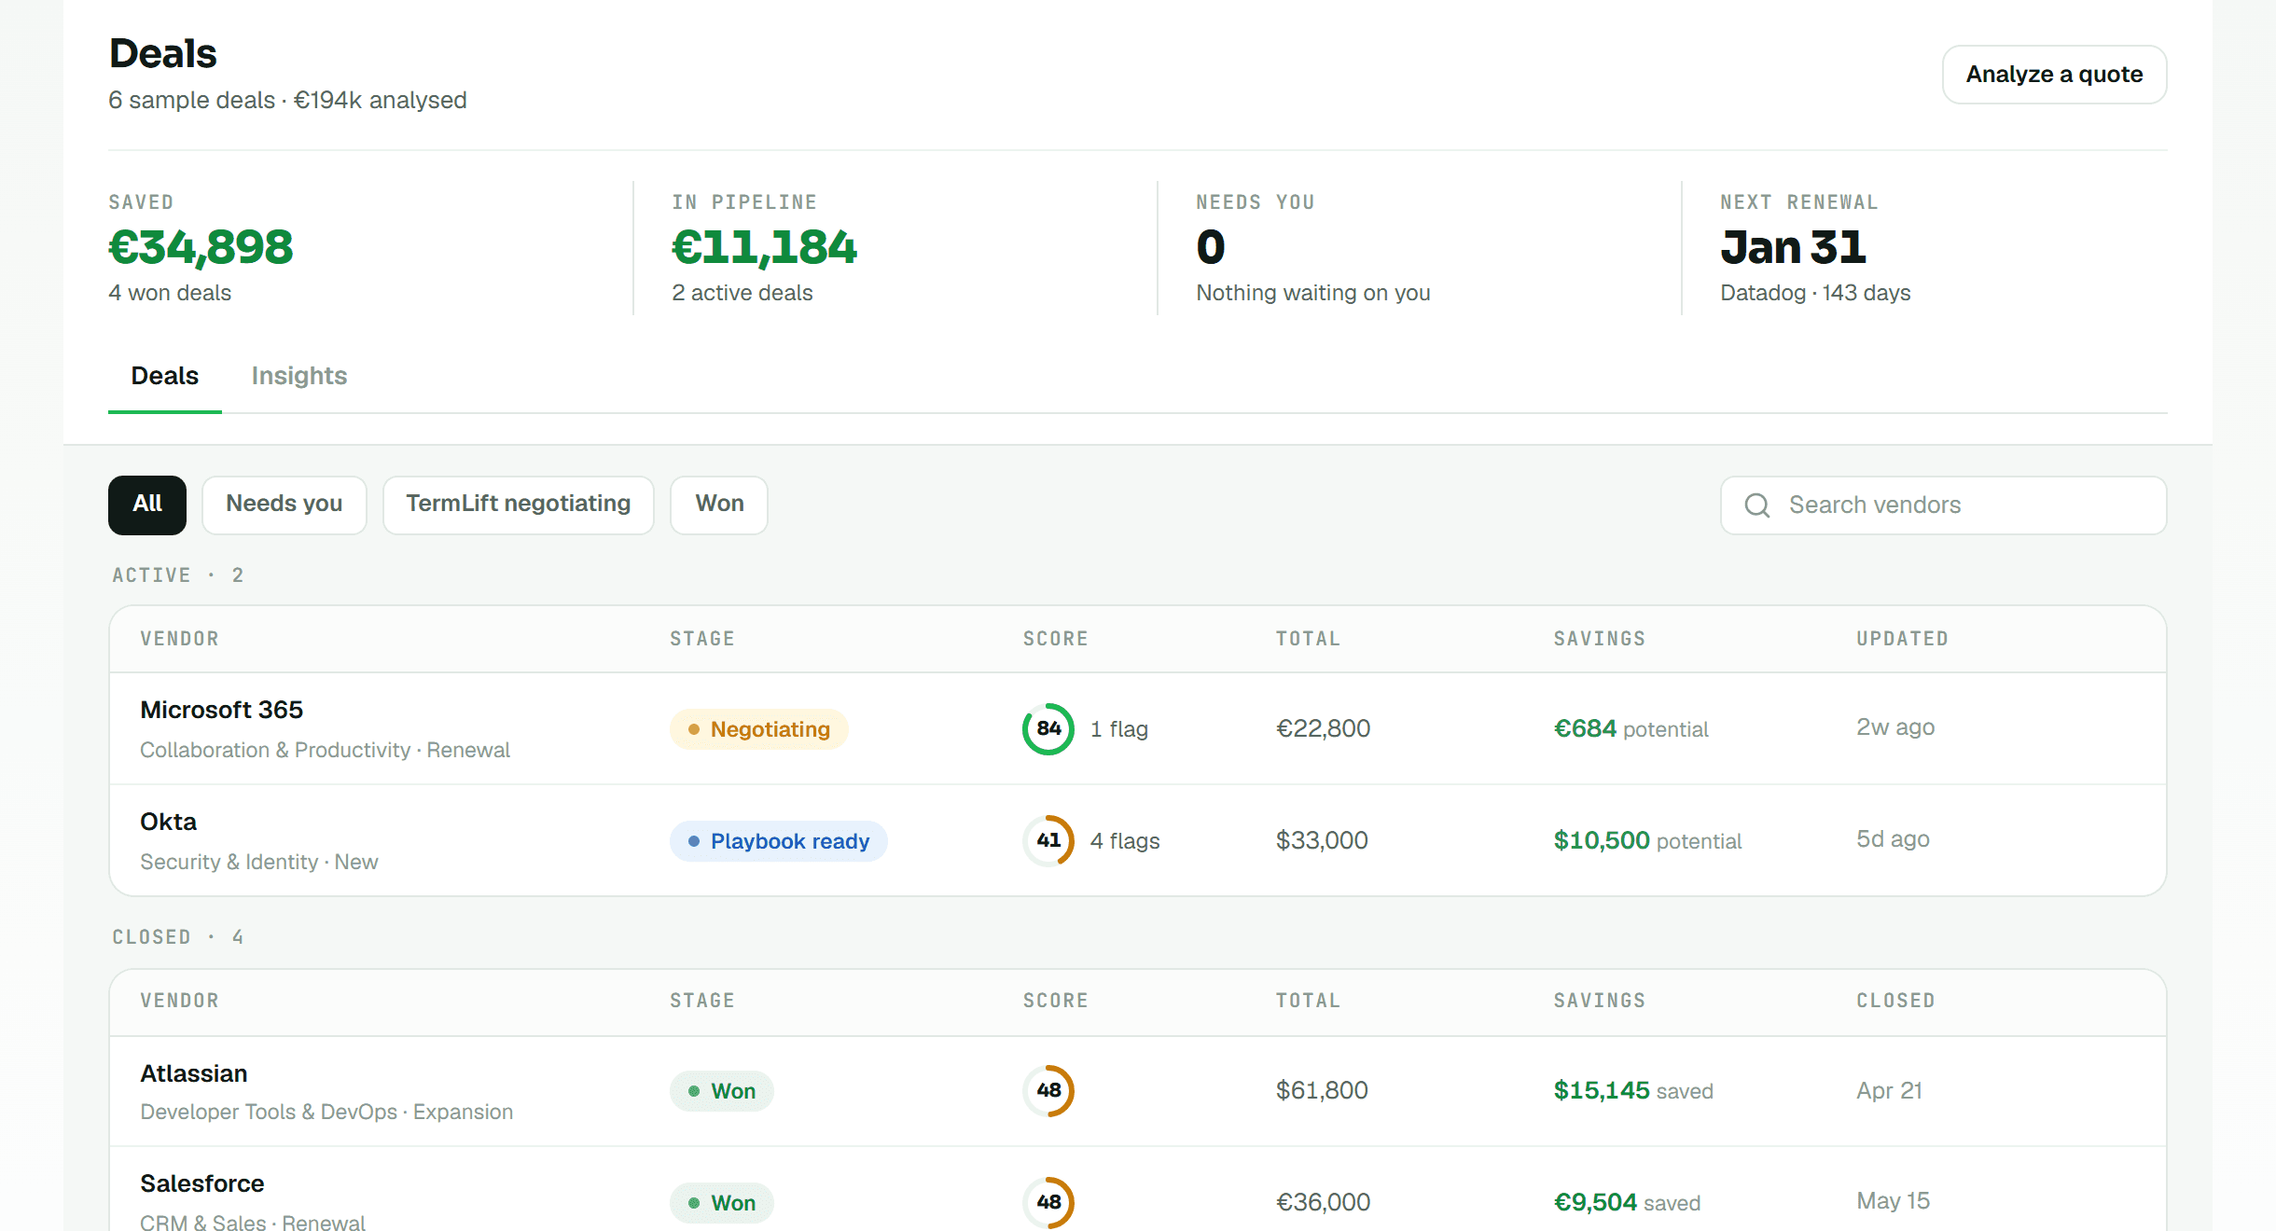This screenshot has height=1231, width=2276.
Task: Click the In Pipeline €11,184 stat
Action: tap(764, 248)
